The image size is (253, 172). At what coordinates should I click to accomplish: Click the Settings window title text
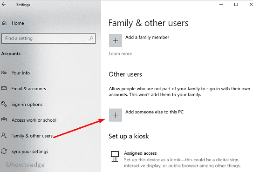23,5
